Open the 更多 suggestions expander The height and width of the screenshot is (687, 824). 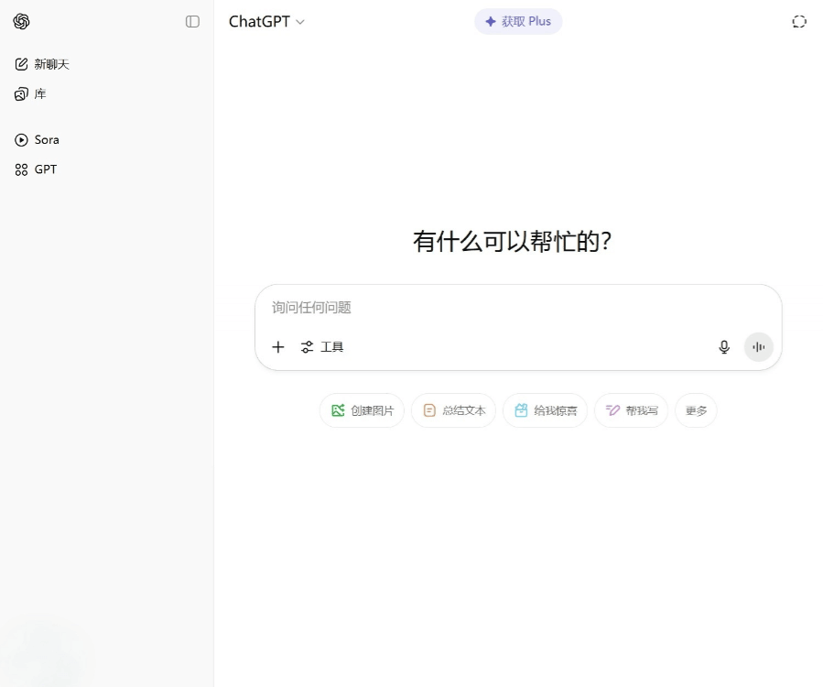tap(696, 410)
